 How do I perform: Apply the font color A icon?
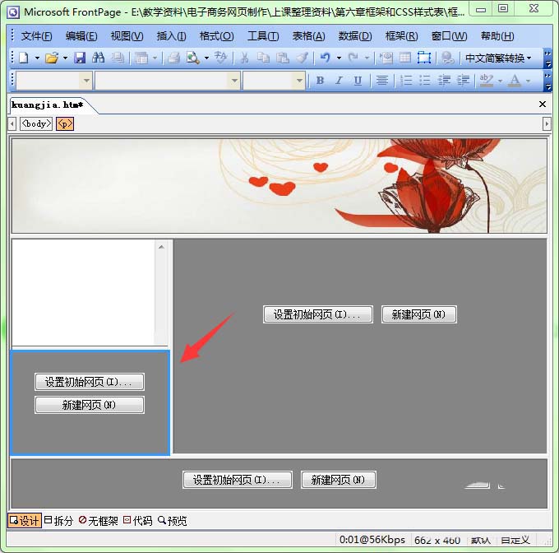click(x=515, y=81)
